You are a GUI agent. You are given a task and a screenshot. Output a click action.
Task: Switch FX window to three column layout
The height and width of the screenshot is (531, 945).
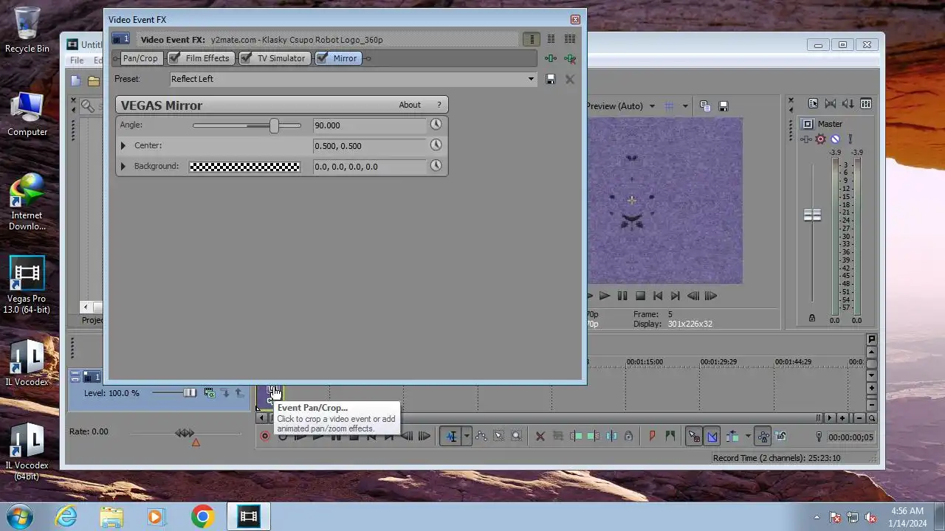569,39
